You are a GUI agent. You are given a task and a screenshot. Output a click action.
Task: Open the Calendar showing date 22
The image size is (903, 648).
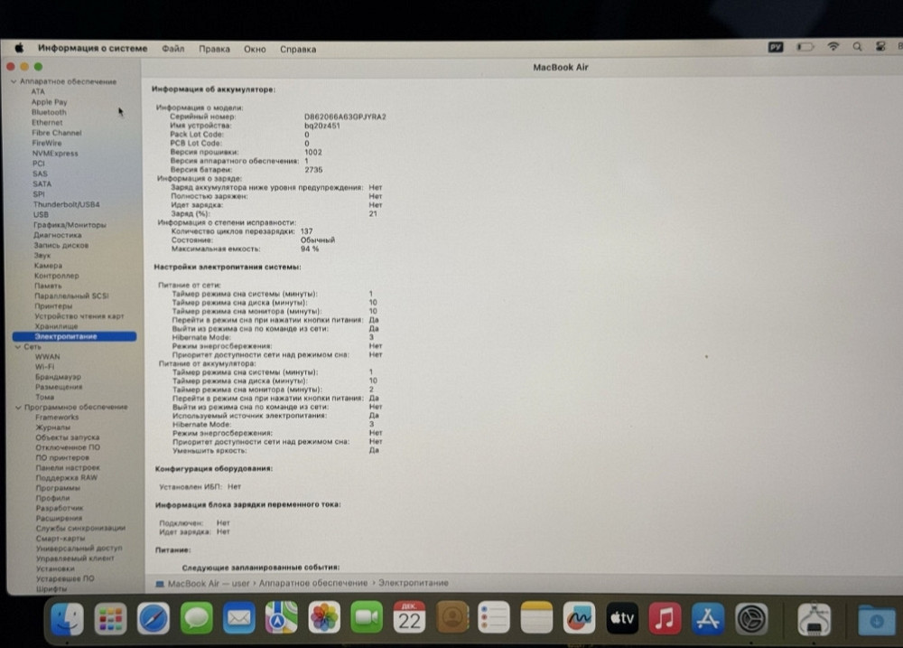(409, 619)
